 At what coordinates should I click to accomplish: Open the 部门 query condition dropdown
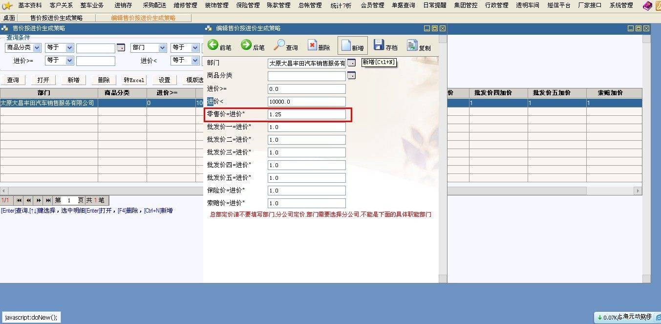pyautogui.click(x=162, y=48)
